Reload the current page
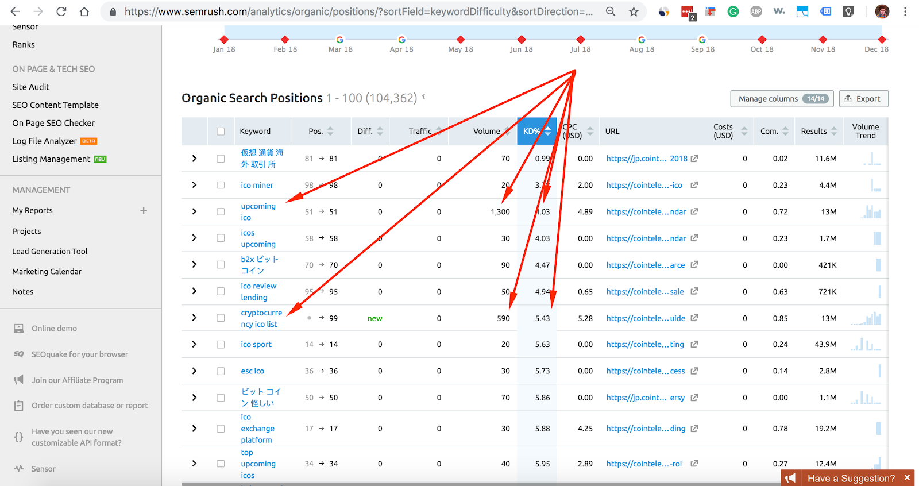This screenshot has width=919, height=486. click(x=61, y=11)
